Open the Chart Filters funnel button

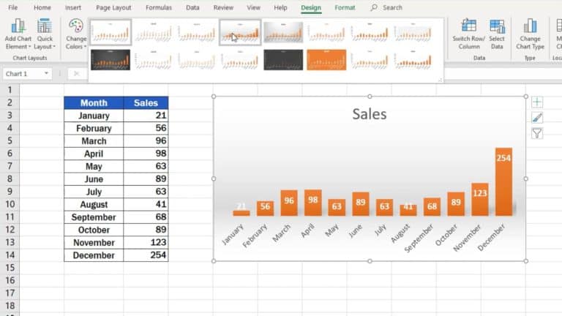tap(537, 133)
